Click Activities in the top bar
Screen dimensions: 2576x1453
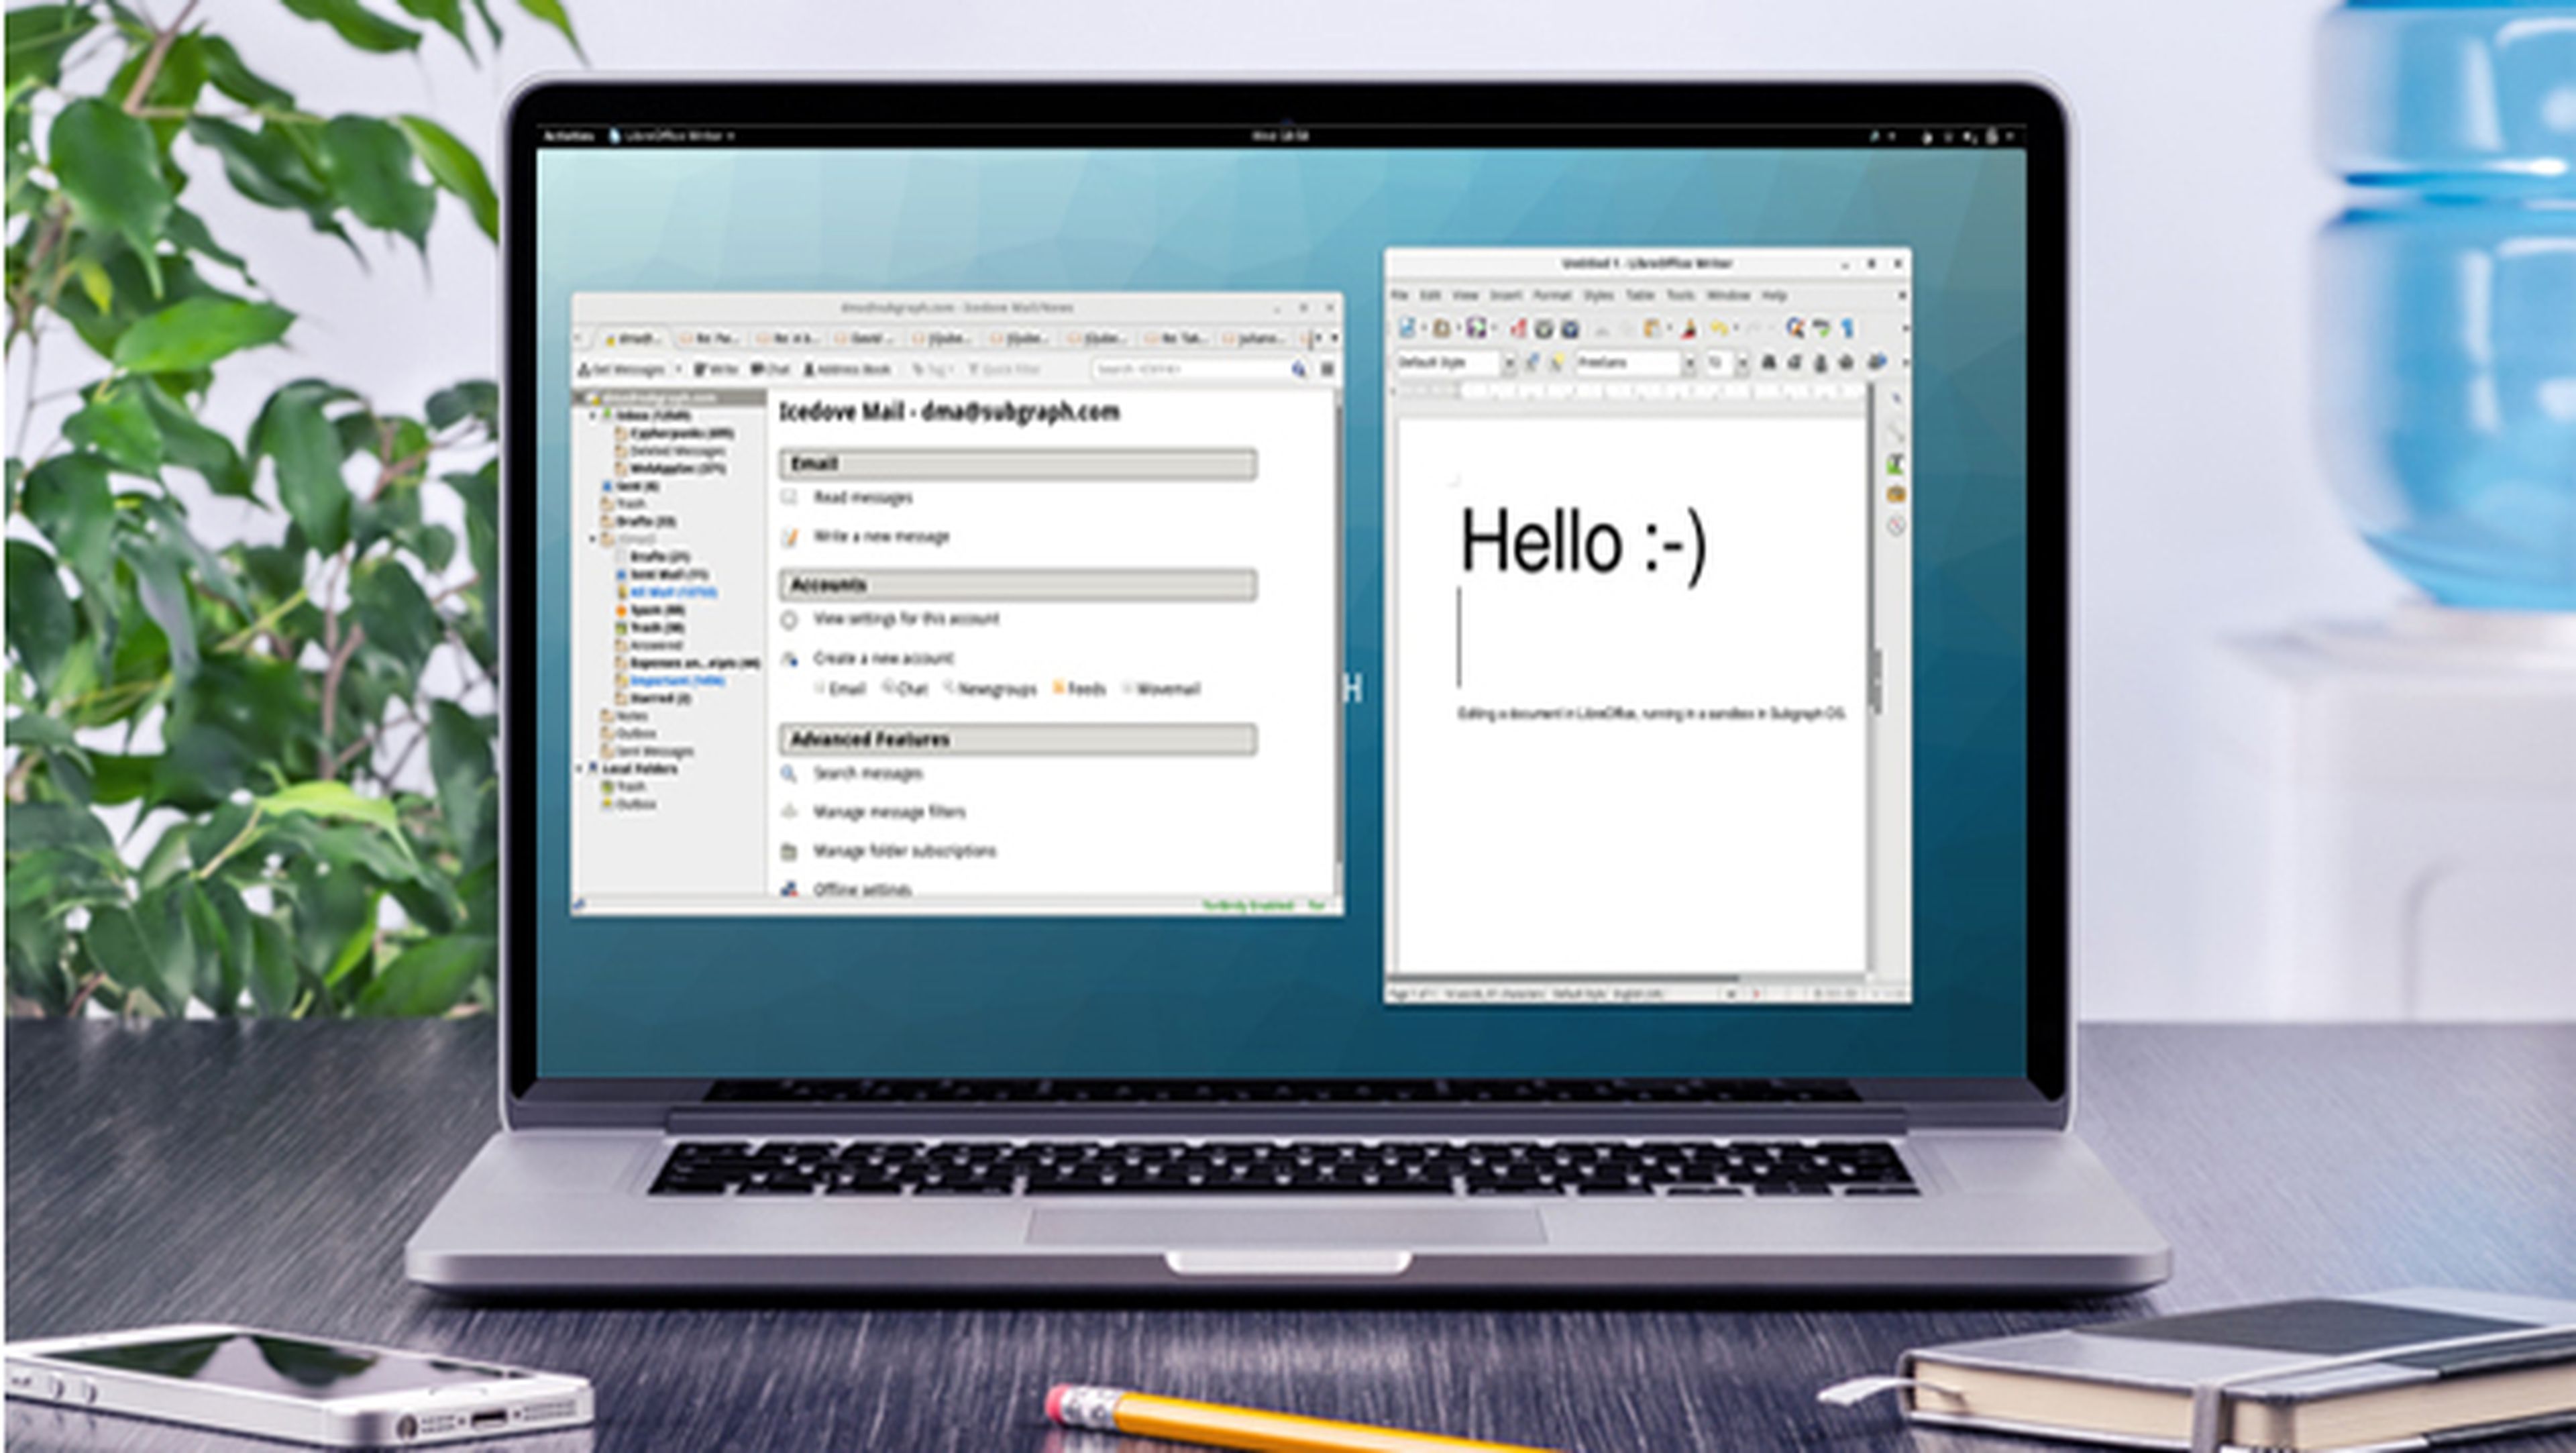pos(568,136)
